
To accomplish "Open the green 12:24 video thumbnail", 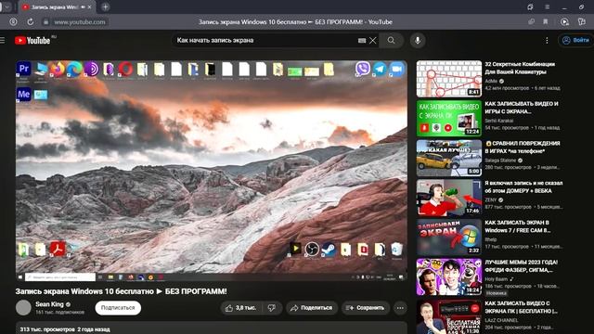I will pos(449,118).
